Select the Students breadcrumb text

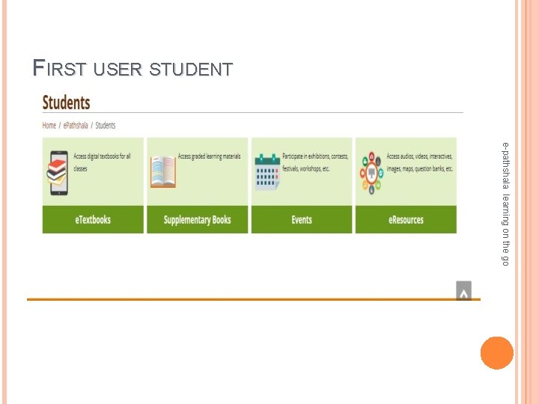point(106,126)
